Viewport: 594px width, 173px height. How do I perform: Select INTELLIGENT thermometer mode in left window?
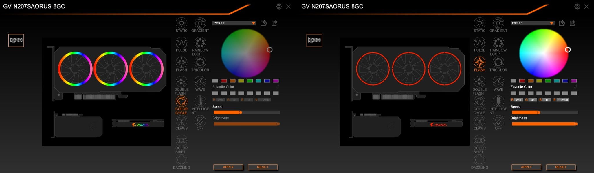pyautogui.click(x=200, y=101)
